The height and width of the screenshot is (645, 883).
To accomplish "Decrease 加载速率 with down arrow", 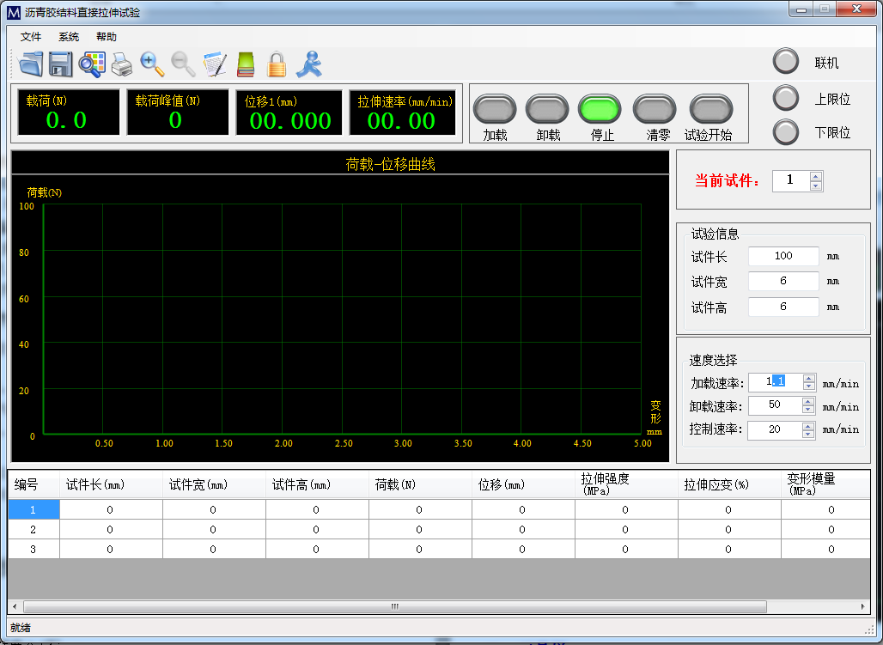I will pyautogui.click(x=809, y=387).
